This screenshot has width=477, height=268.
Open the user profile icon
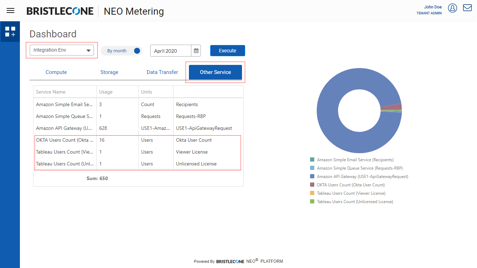[453, 8]
